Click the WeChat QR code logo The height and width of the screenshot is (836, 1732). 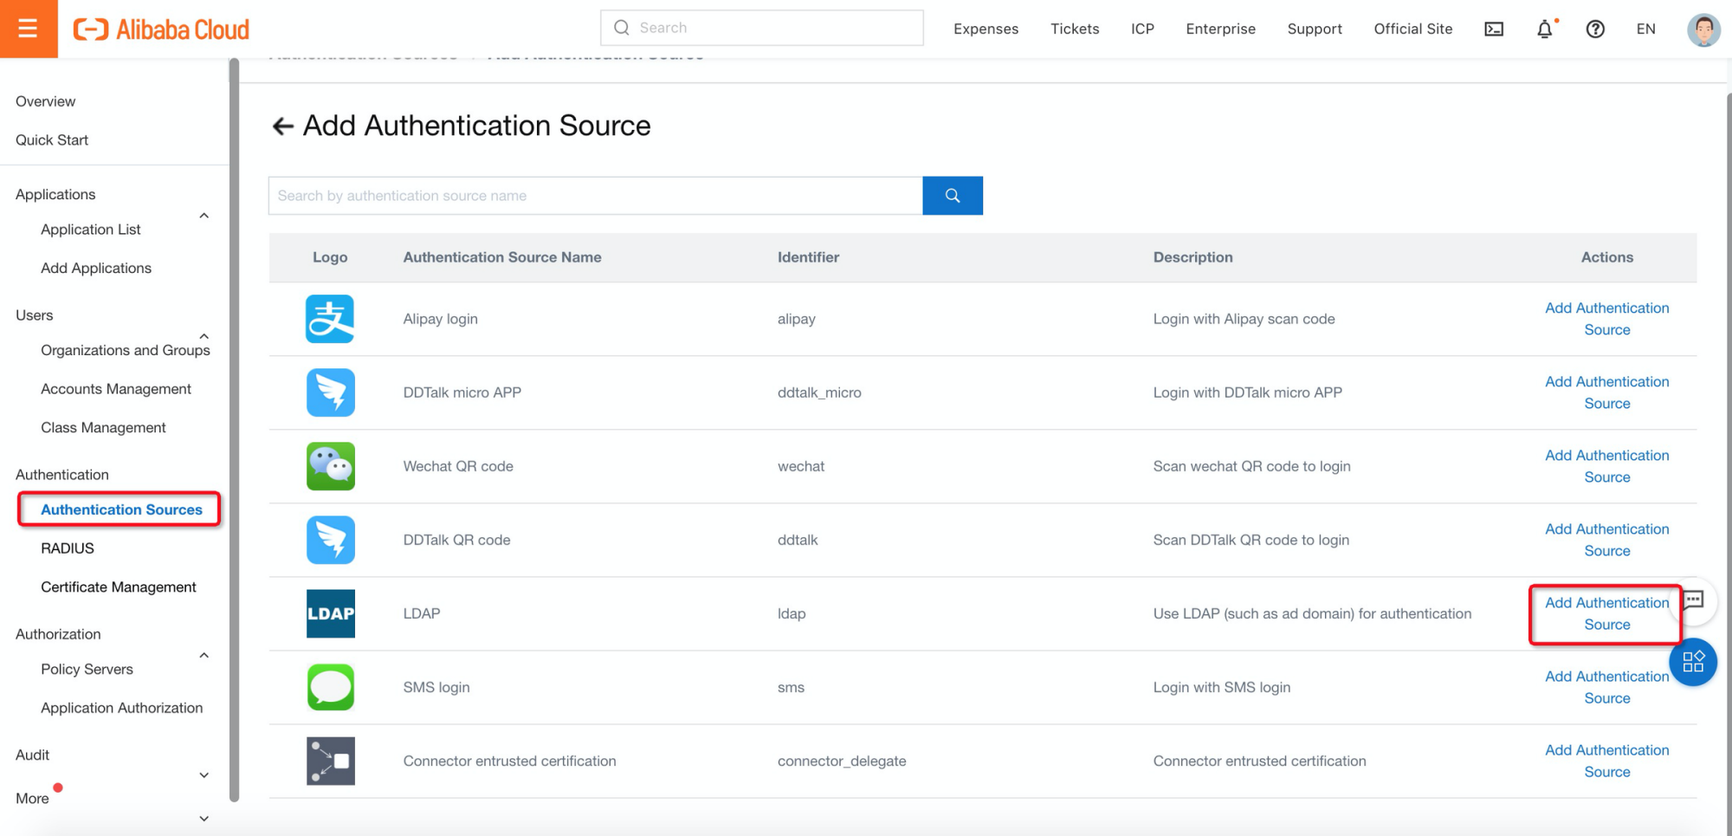coord(330,466)
